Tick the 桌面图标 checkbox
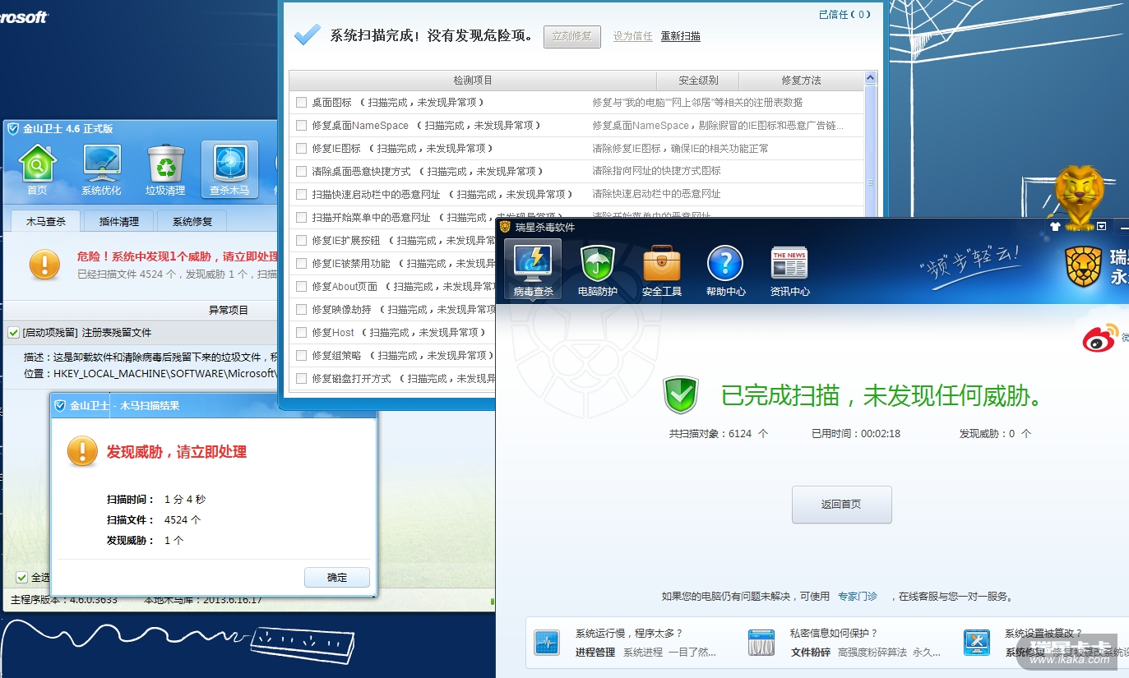The image size is (1129, 678). click(x=302, y=103)
